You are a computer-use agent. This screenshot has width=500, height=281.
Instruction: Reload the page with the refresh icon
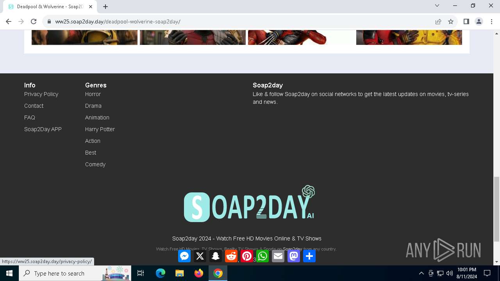tap(34, 21)
